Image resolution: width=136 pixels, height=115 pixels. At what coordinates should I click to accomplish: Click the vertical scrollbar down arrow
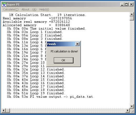pyautogui.click(x=132, y=106)
